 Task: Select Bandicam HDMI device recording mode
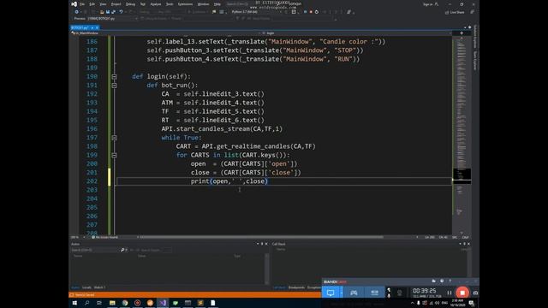pyautogui.click(x=374, y=293)
